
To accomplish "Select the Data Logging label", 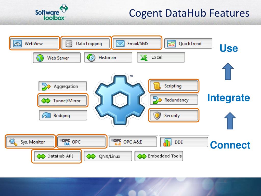I will tap(89, 44).
